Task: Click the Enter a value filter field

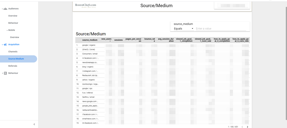Action: coord(221,29)
